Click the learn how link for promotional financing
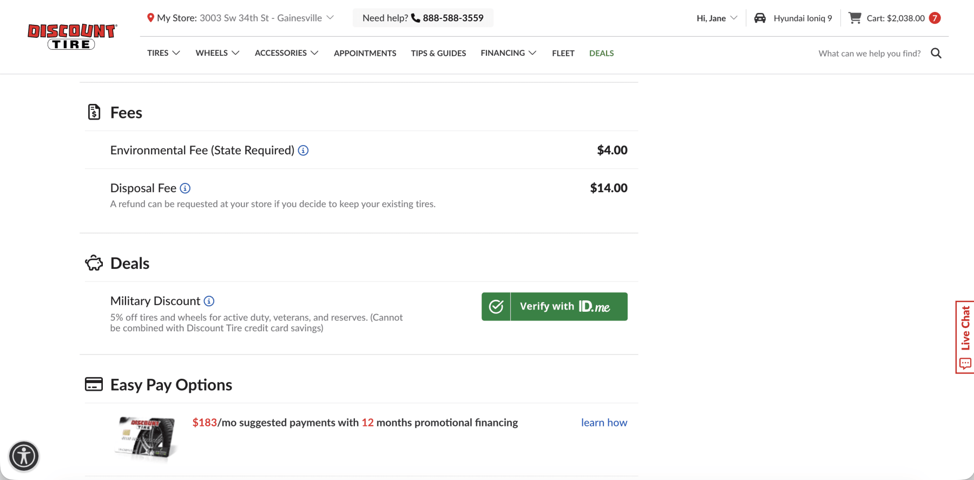 (604, 423)
